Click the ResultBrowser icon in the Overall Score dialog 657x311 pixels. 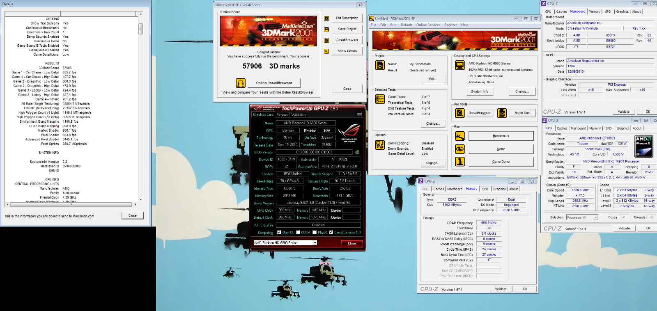tap(326, 40)
